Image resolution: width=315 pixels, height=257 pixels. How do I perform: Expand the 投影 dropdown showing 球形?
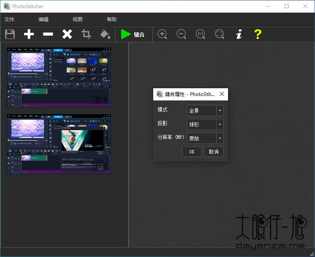click(205, 124)
